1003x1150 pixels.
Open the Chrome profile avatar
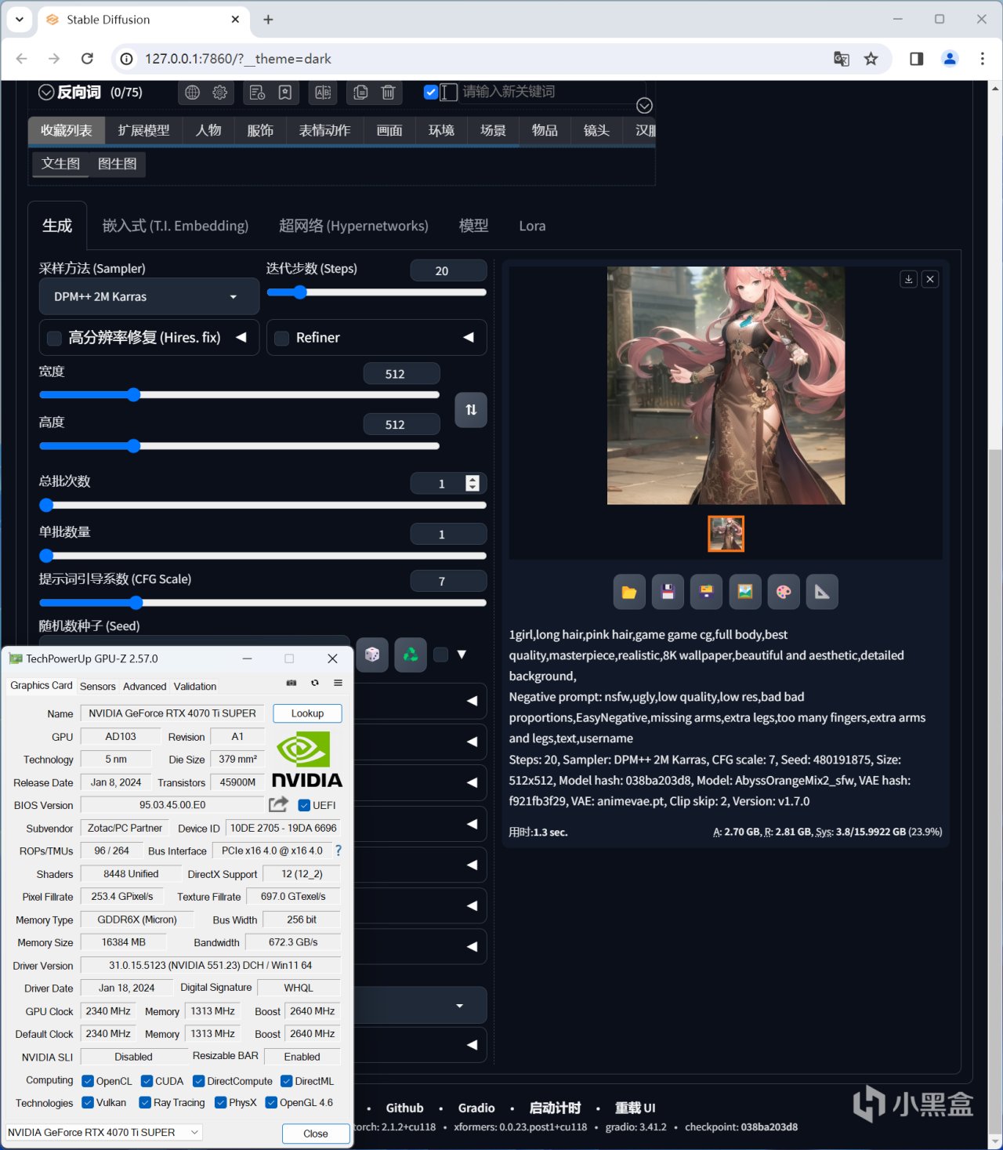(950, 59)
